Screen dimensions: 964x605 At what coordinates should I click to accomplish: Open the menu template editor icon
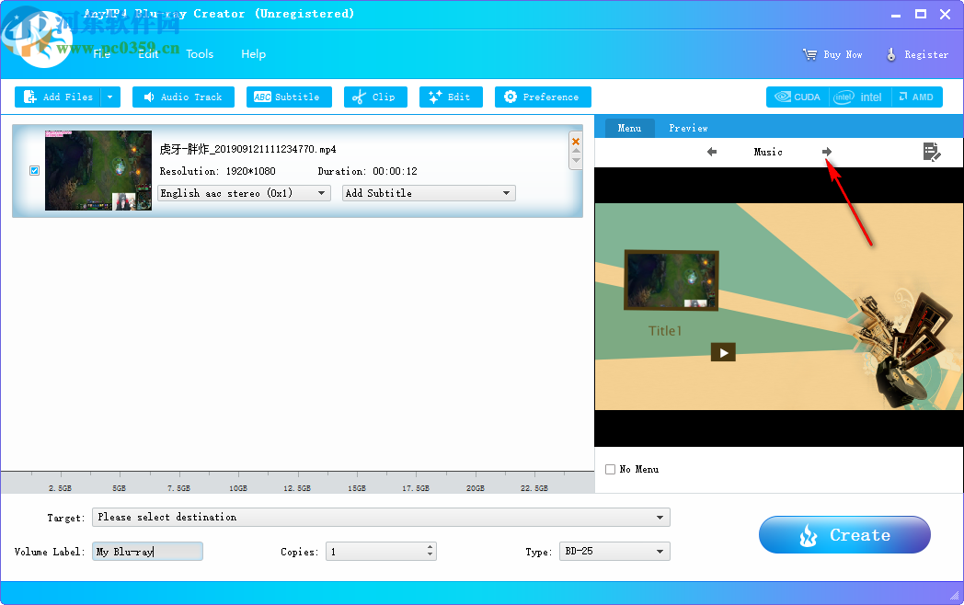coord(932,152)
